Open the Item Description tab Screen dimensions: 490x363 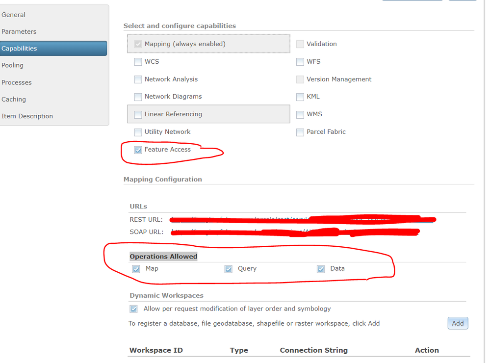[27, 116]
